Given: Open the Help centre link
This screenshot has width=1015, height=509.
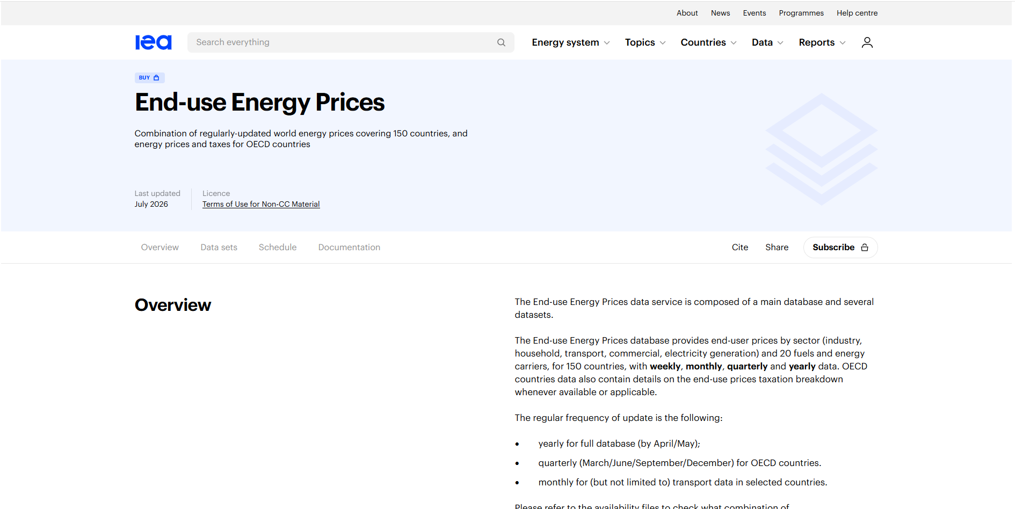Looking at the screenshot, I should 857,13.
